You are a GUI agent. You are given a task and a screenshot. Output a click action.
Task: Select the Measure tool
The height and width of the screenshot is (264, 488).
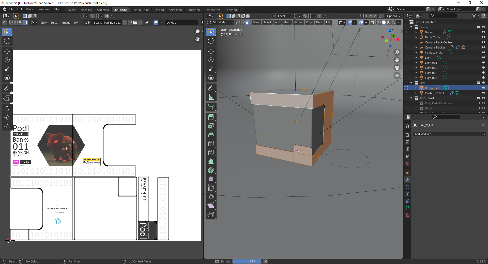pos(211,97)
